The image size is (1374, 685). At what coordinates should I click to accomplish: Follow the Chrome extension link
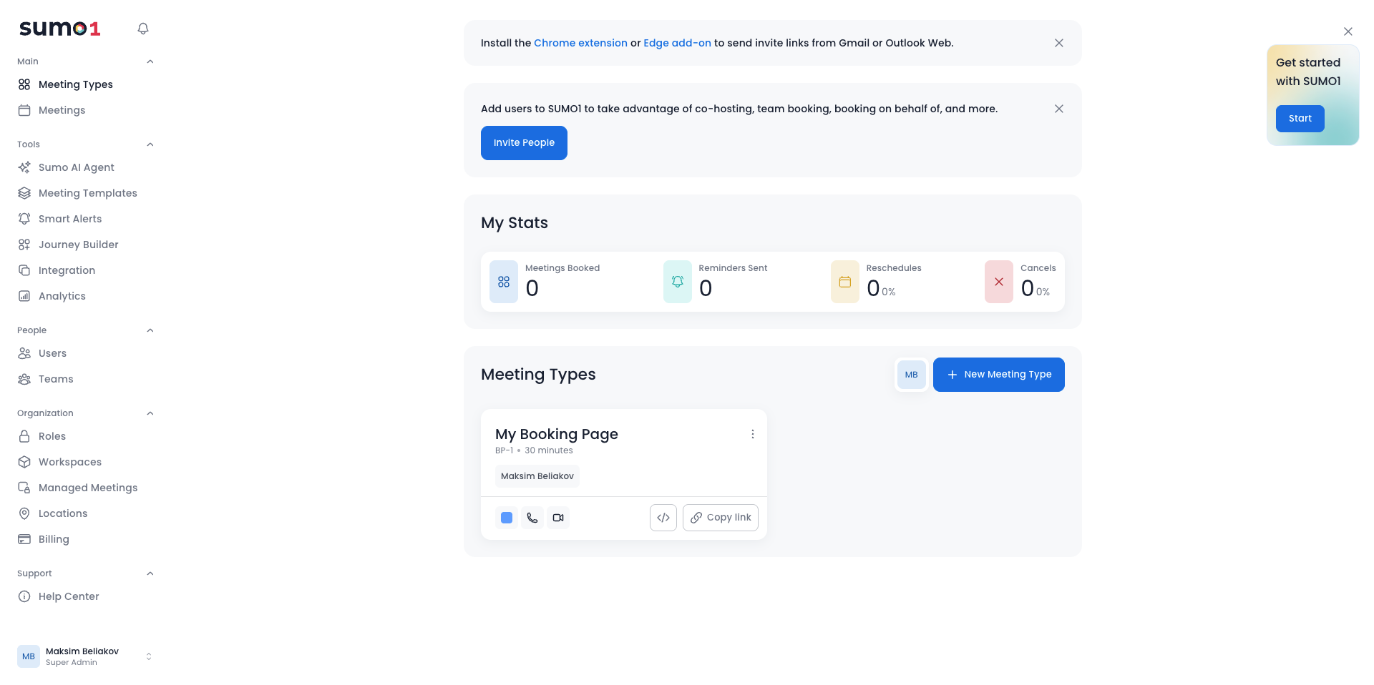[580, 43]
